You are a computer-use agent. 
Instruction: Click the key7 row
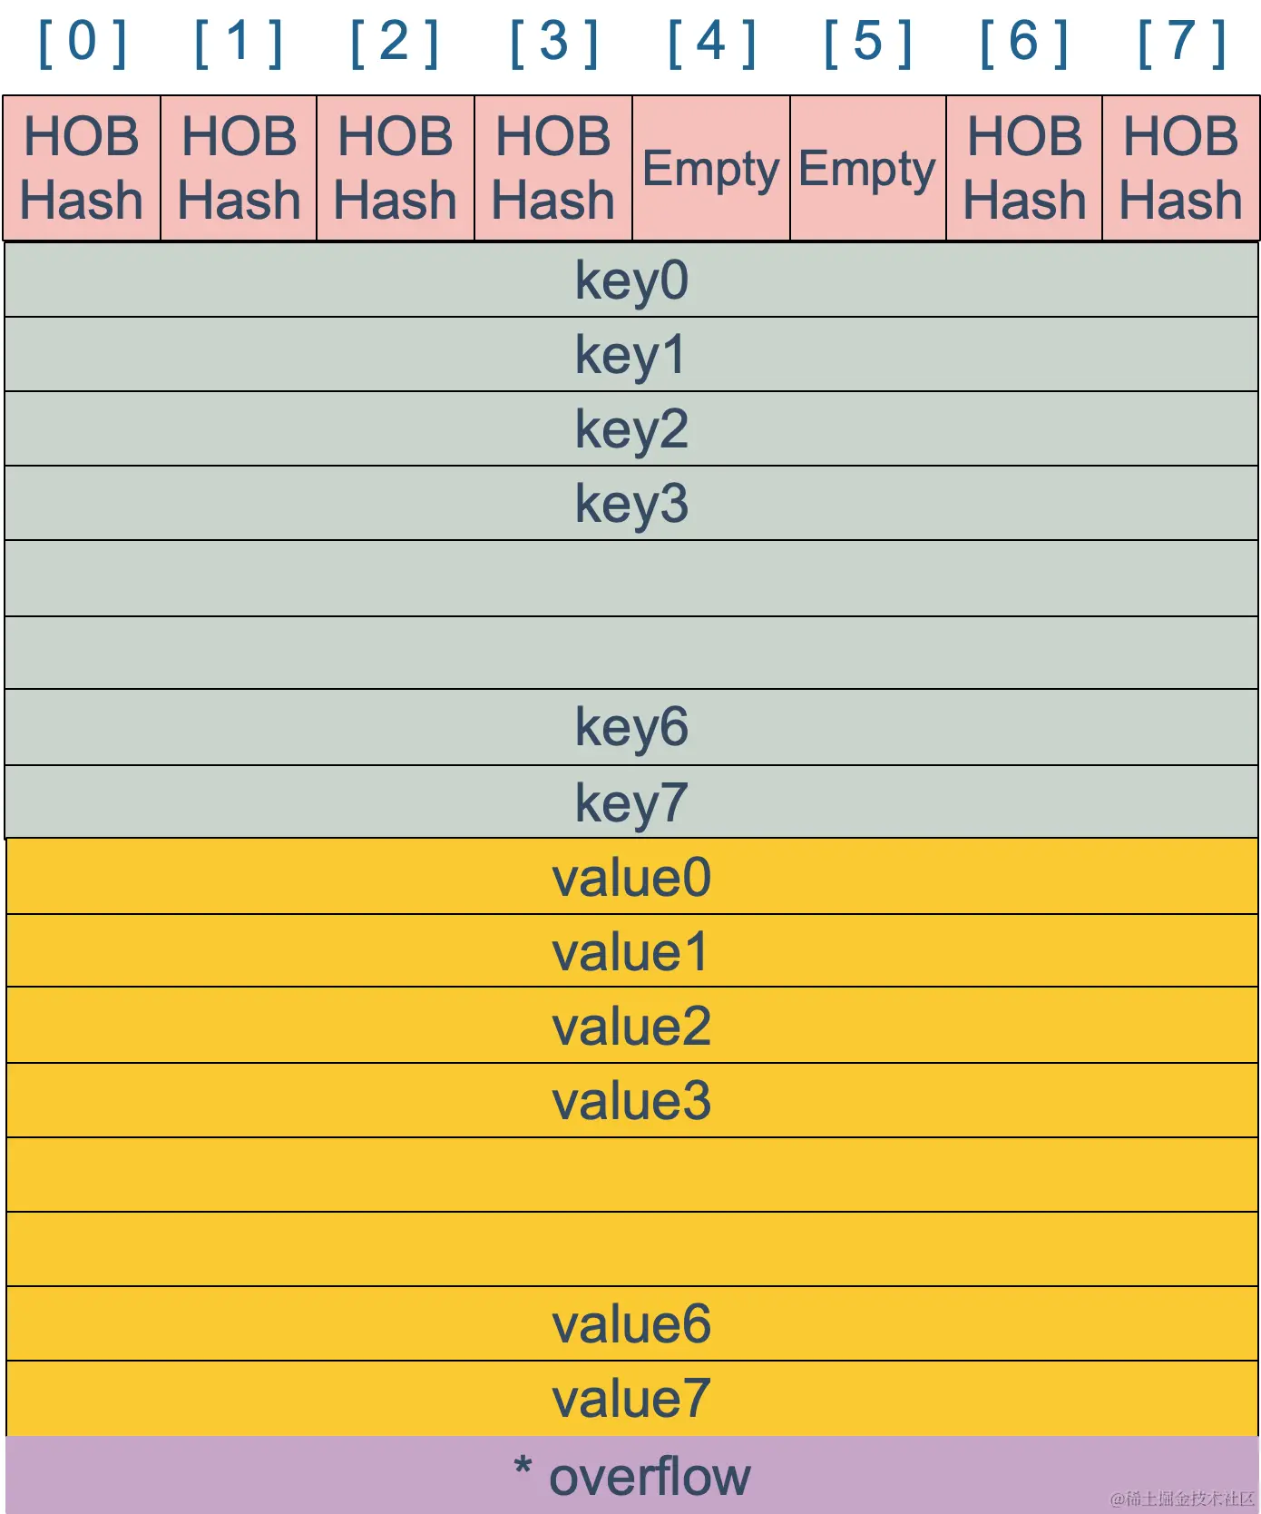click(631, 801)
